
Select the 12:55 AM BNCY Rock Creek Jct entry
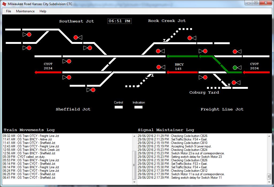click(31, 150)
